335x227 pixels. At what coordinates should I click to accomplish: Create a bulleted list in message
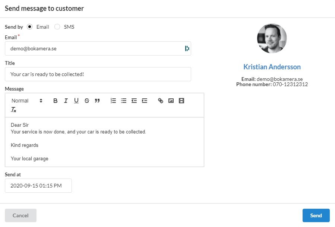(x=124, y=101)
